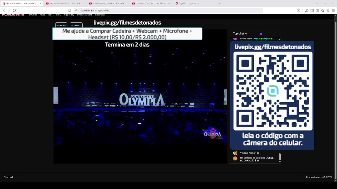Open the Brave Wallet icon
This screenshot has height=189, width=337.
[317, 10]
